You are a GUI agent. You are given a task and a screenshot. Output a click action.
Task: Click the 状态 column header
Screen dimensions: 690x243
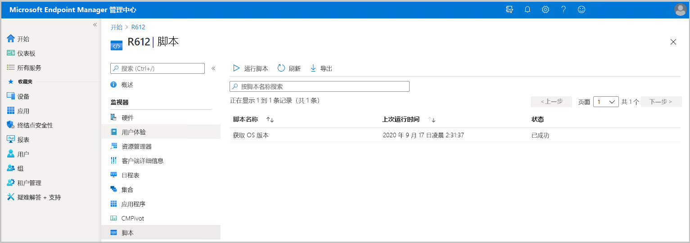[538, 119]
